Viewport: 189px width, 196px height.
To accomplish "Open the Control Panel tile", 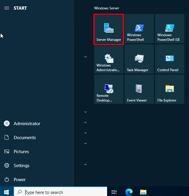I will point(170,59).
